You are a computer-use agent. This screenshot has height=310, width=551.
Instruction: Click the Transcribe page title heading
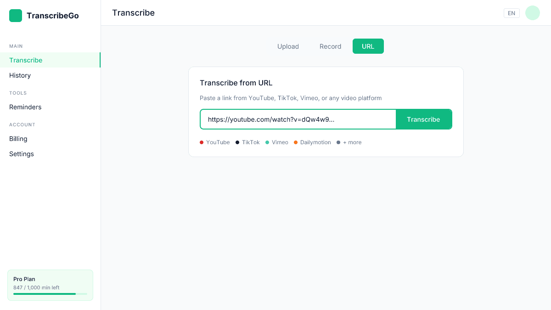(x=133, y=13)
